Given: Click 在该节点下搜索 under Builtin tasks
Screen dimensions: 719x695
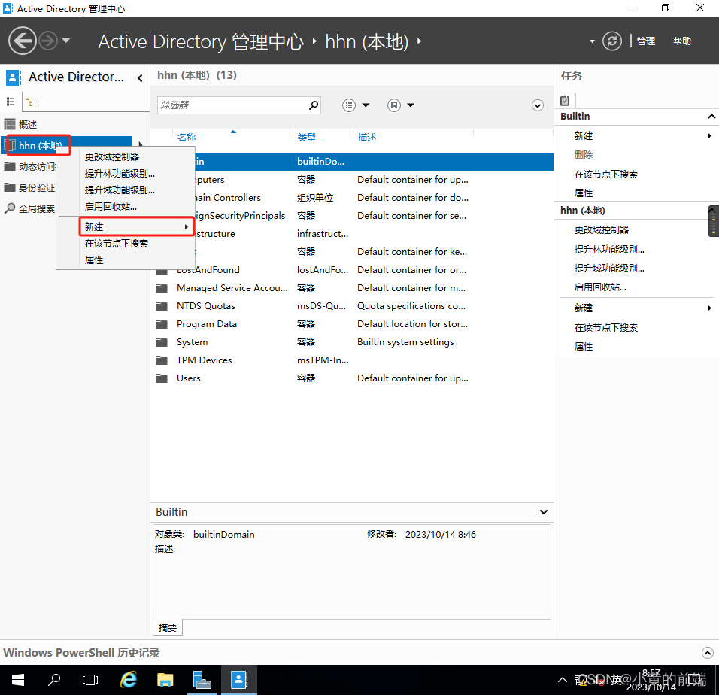Looking at the screenshot, I should (x=605, y=175).
